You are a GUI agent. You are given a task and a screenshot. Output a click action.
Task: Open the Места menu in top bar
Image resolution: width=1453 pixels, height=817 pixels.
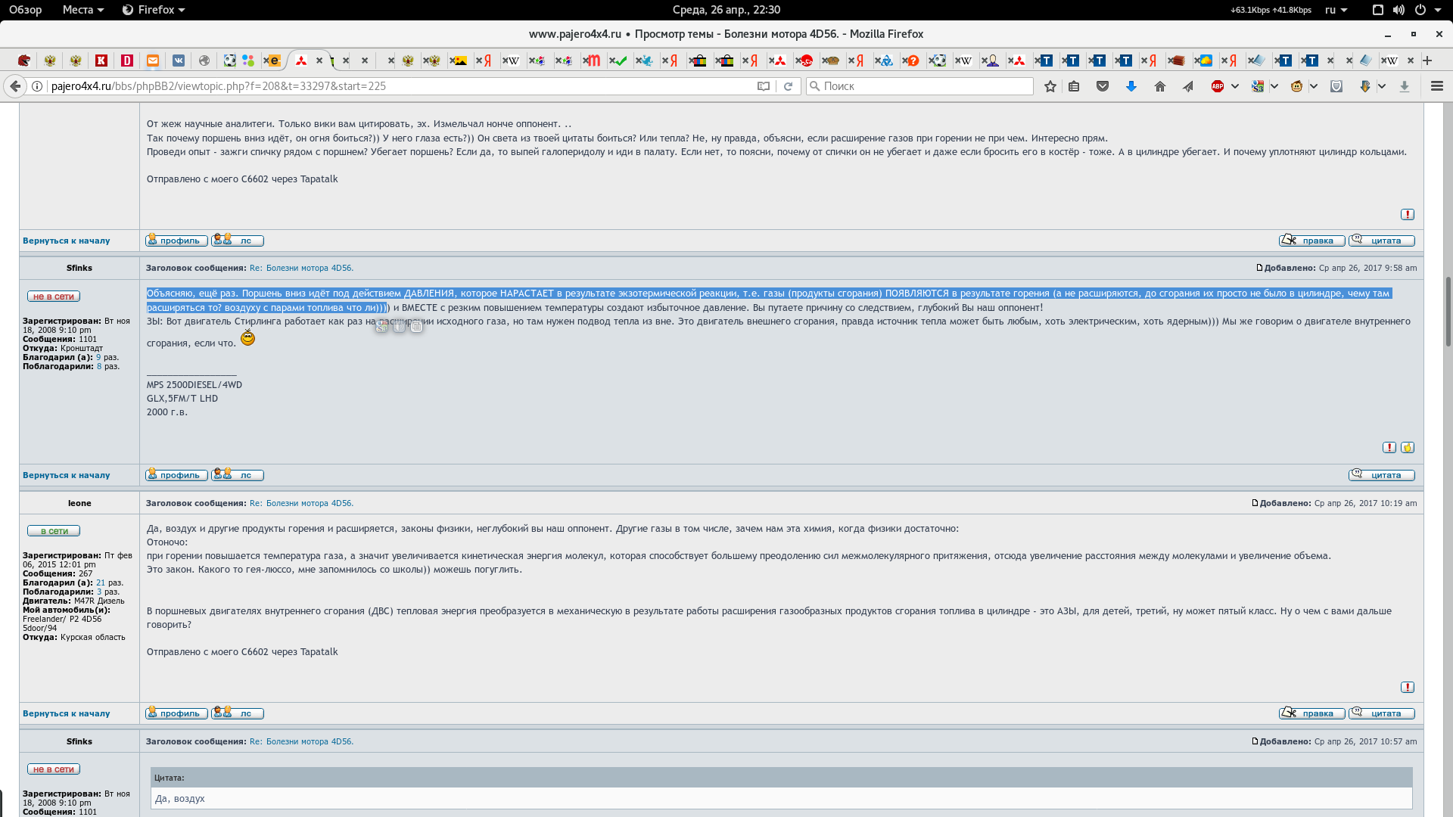point(82,10)
